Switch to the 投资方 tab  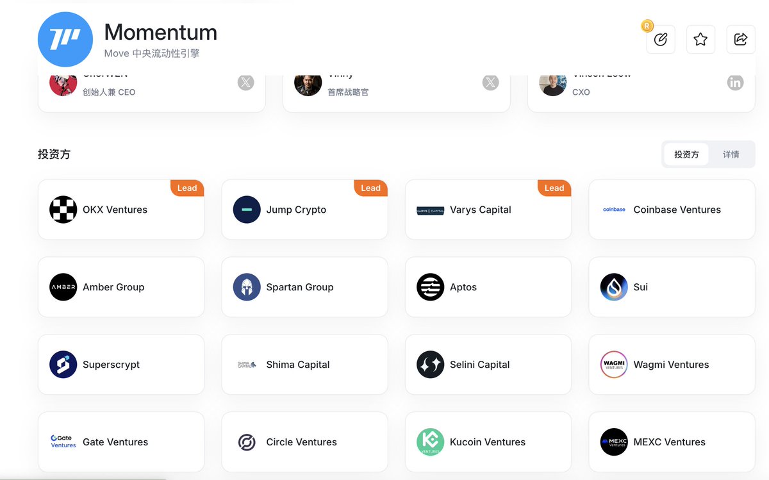point(686,154)
